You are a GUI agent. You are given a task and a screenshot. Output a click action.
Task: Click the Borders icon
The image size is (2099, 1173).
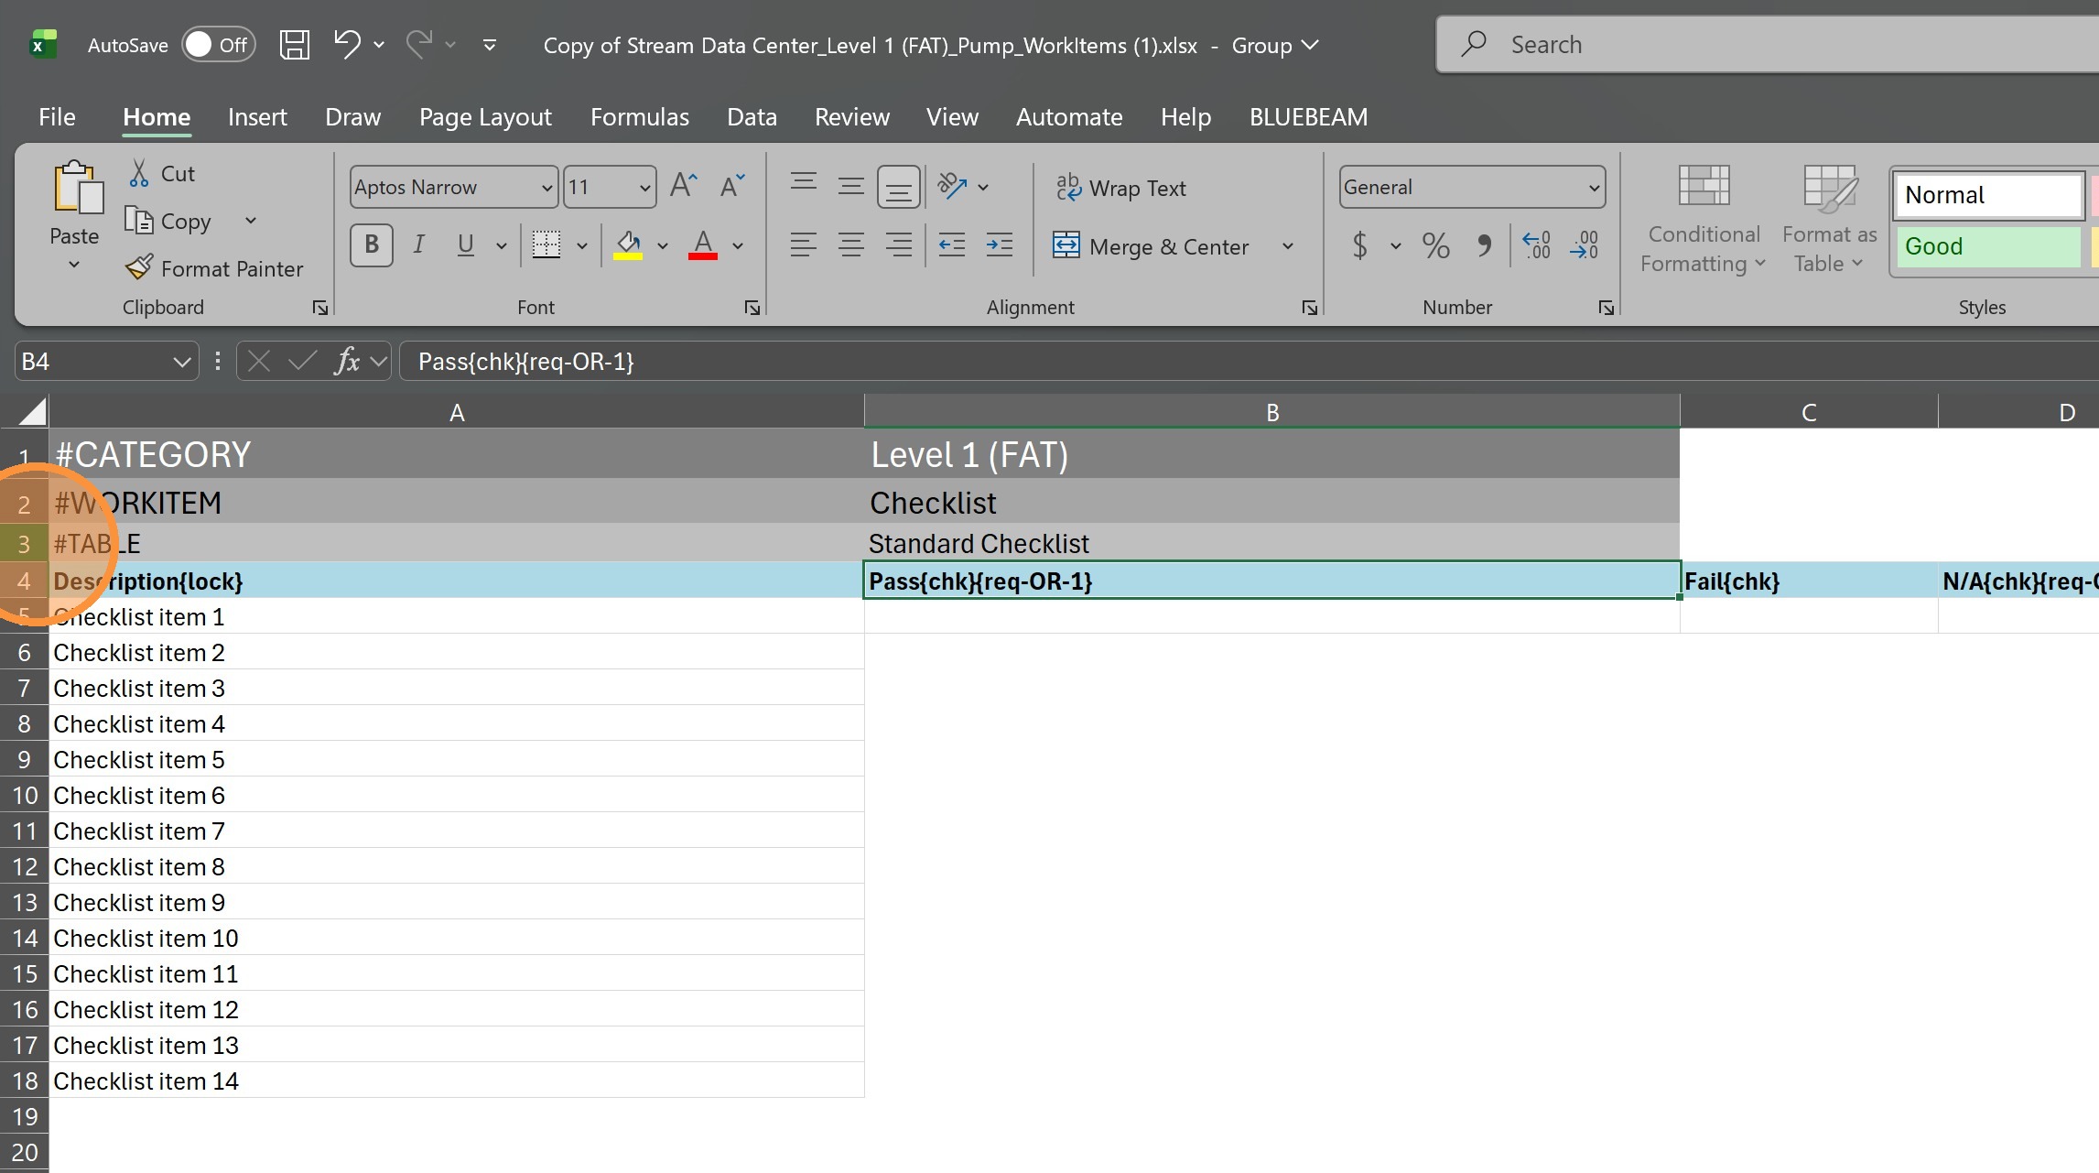pyautogui.click(x=546, y=244)
